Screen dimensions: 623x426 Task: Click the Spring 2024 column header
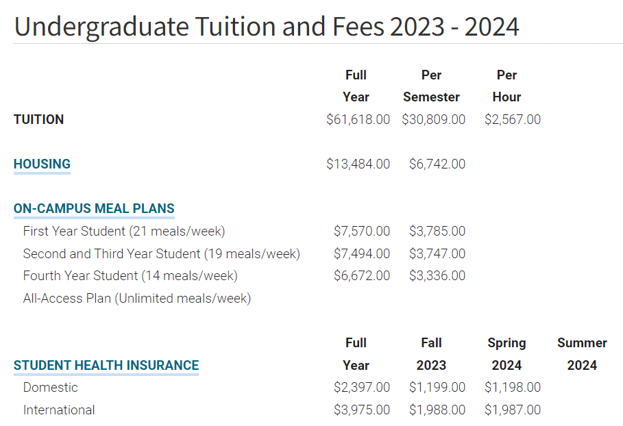pyautogui.click(x=506, y=353)
